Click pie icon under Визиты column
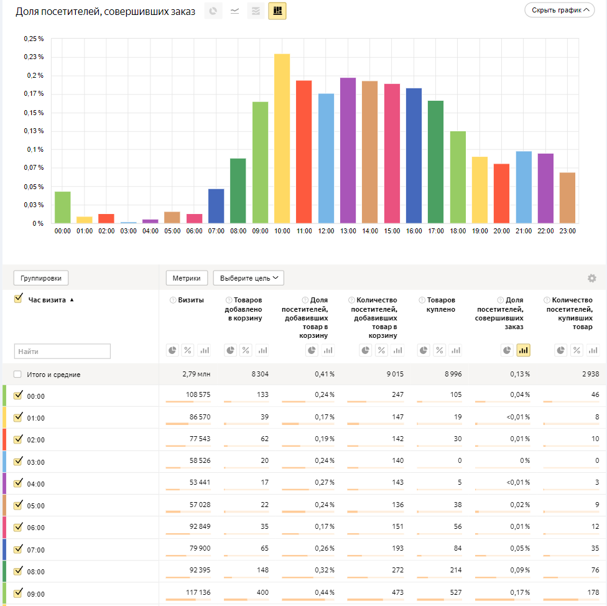This screenshot has height=606, width=607. pyautogui.click(x=172, y=351)
